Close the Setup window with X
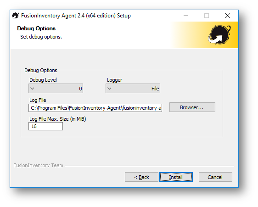Screen dimensions: 258x207 tap(228, 16)
